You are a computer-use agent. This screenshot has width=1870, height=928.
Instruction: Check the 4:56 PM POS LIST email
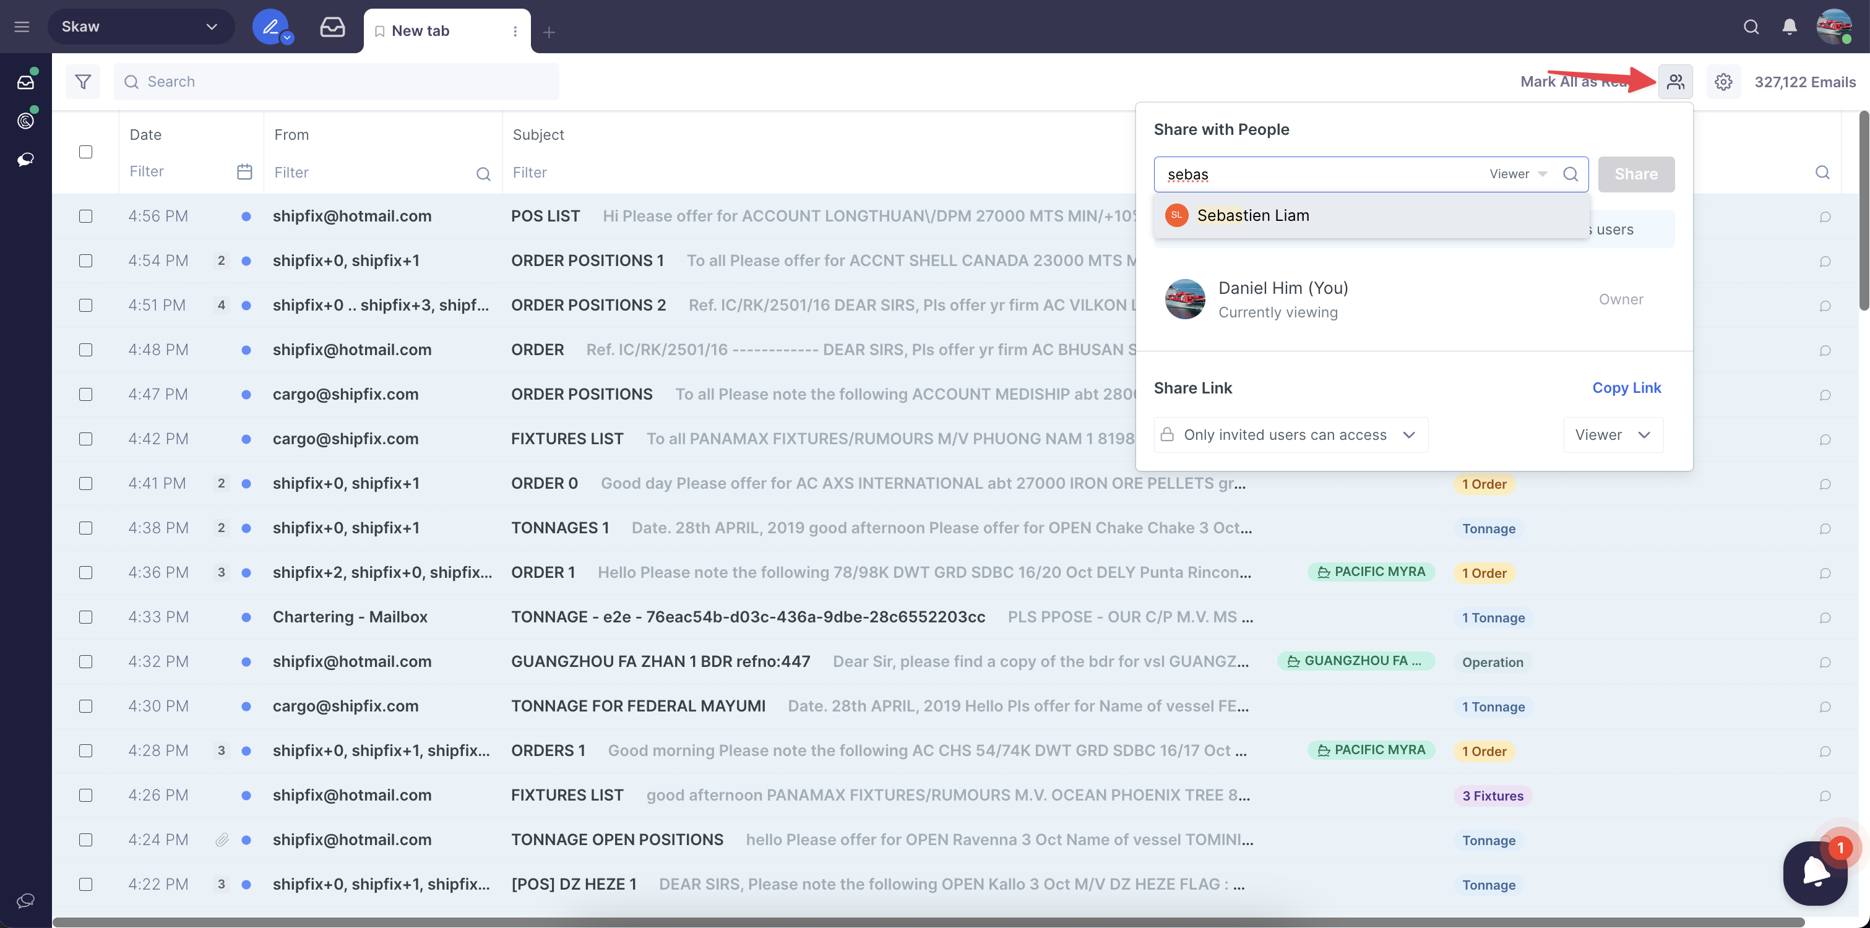85,216
